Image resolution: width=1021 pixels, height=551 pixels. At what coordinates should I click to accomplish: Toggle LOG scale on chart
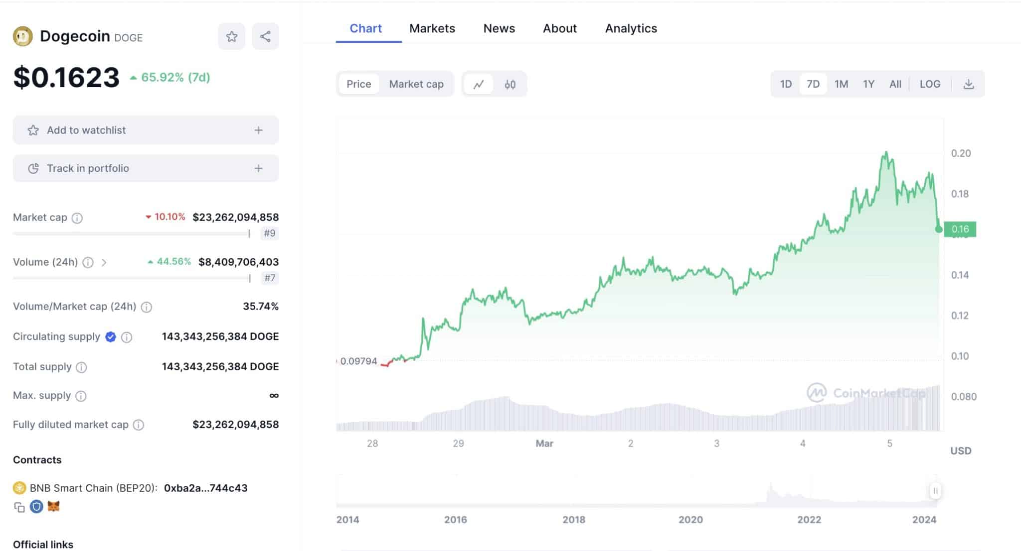tap(930, 84)
